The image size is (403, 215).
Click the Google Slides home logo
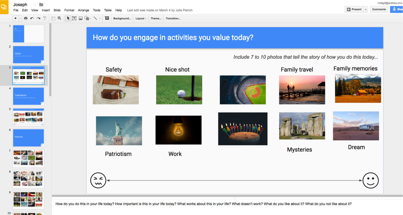point(4,7)
